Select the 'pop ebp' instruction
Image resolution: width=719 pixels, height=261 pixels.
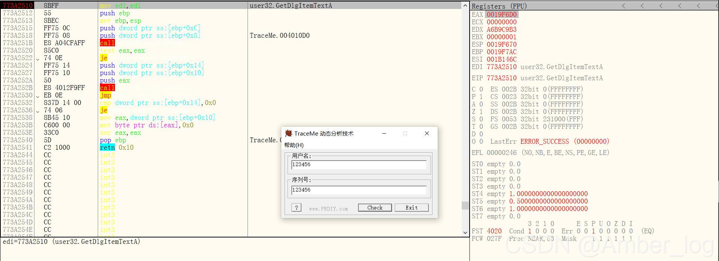113,140
